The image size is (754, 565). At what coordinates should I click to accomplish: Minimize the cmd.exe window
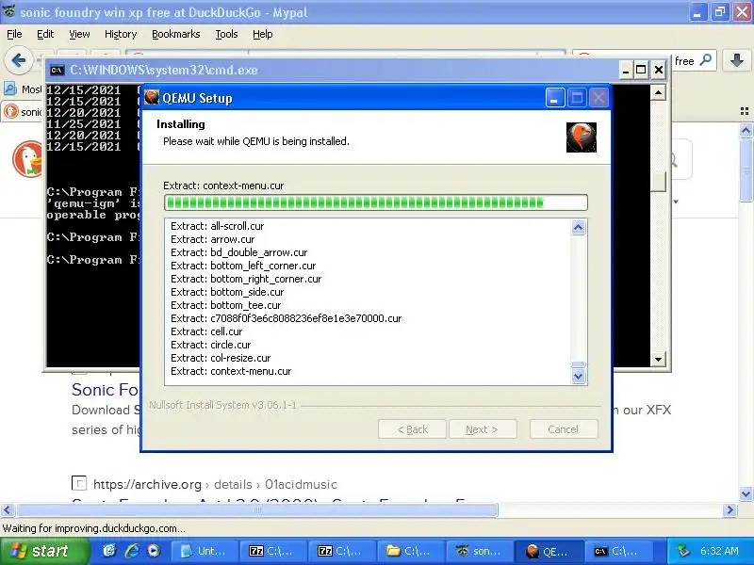pos(625,70)
